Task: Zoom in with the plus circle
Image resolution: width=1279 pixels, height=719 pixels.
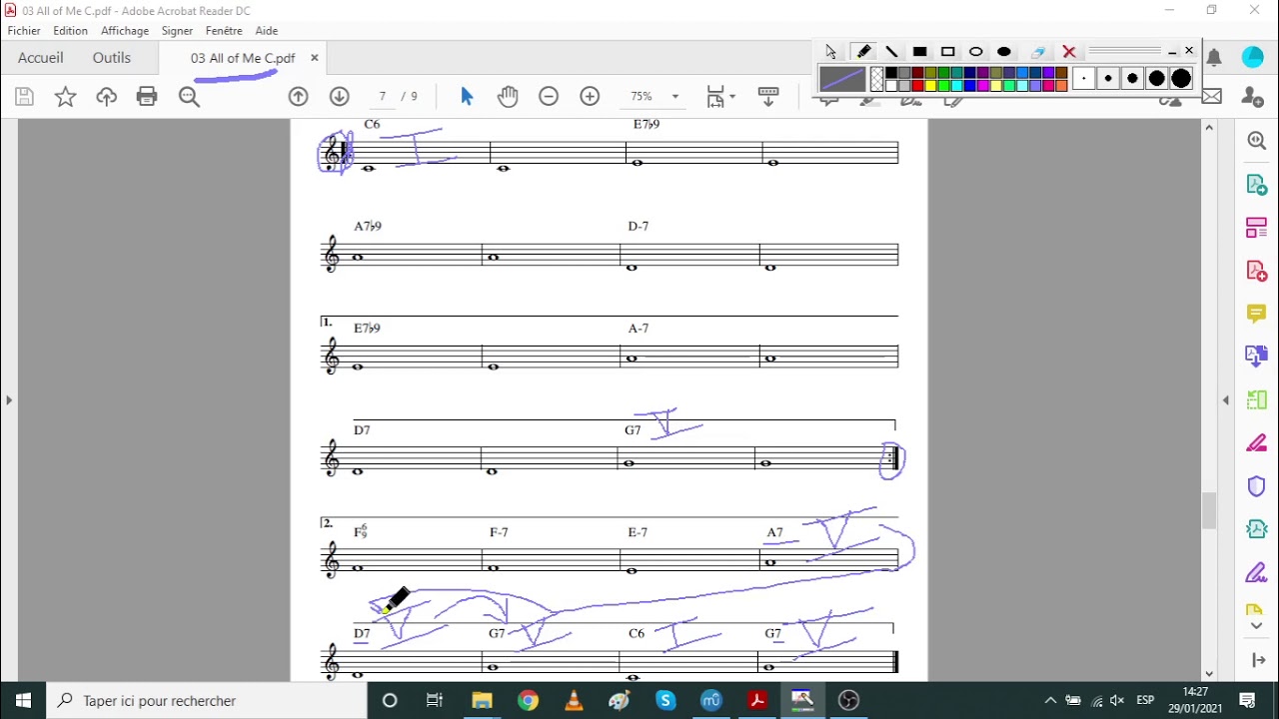Action: tap(590, 96)
